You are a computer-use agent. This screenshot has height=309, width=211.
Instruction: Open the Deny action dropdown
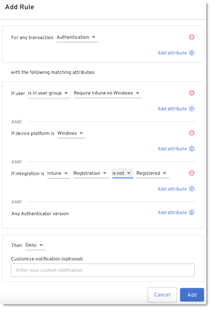point(35,245)
